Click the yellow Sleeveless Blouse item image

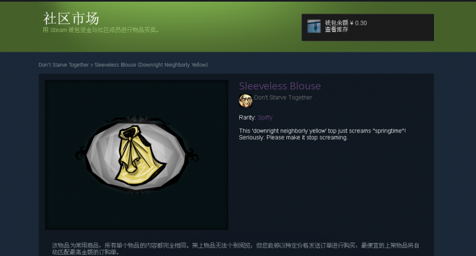[139, 155]
